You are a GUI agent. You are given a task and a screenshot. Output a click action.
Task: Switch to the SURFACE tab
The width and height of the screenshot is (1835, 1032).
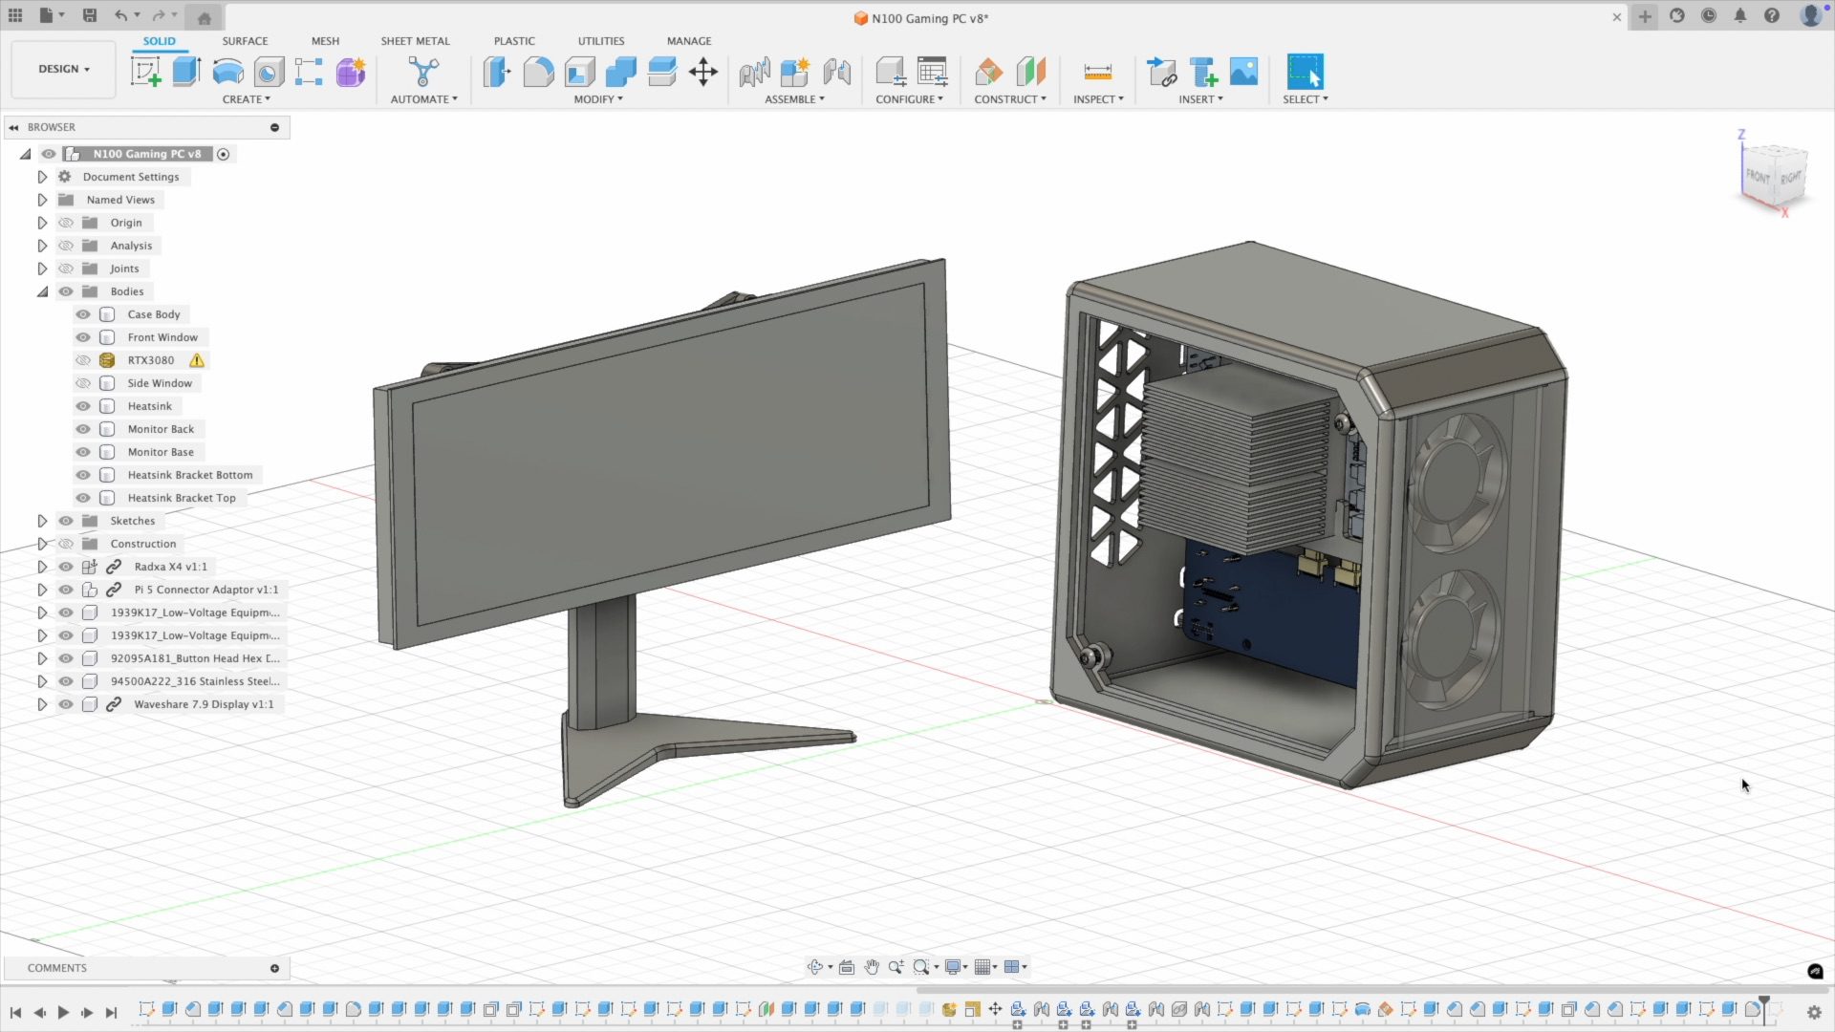click(245, 41)
